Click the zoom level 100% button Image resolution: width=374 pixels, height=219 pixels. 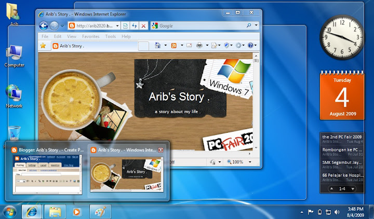[x=235, y=162]
